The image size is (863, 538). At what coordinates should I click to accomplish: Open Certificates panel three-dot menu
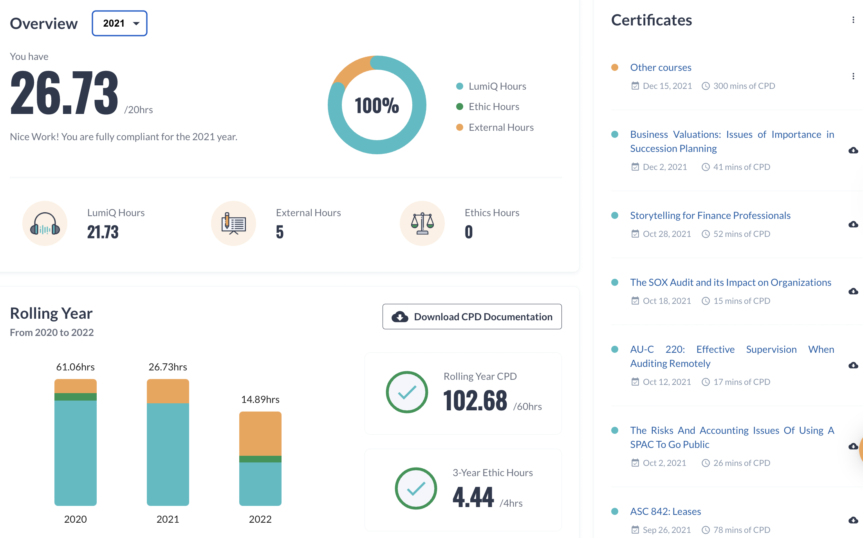click(x=853, y=20)
